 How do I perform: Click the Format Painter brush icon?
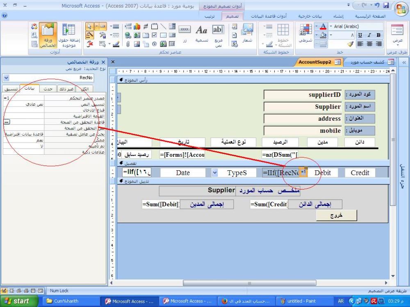(351, 44)
